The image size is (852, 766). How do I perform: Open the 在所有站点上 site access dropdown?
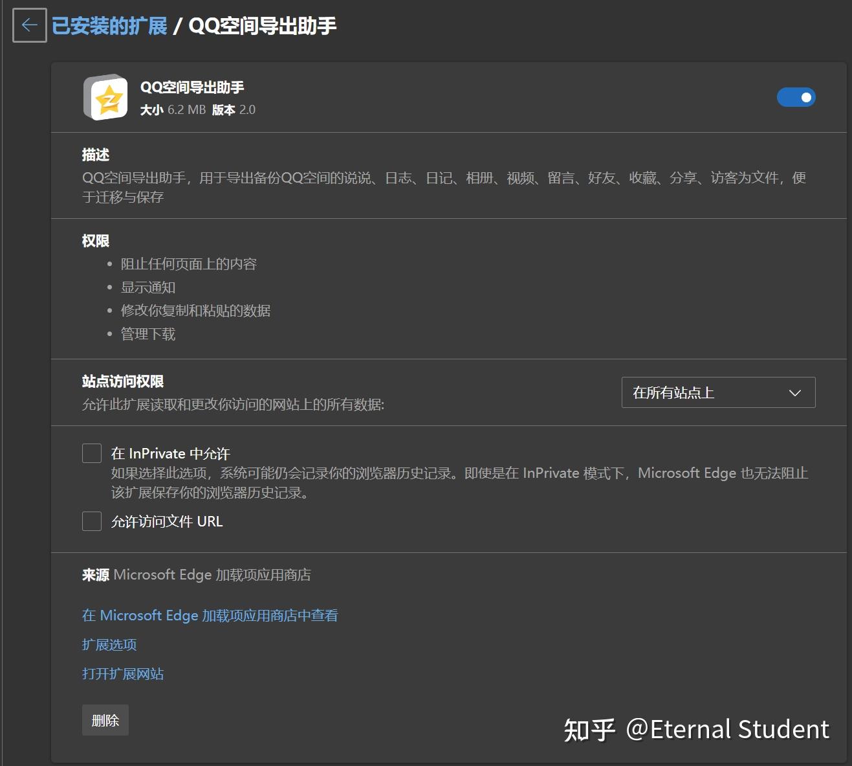pyautogui.click(x=718, y=392)
